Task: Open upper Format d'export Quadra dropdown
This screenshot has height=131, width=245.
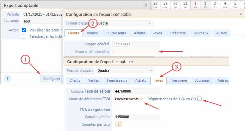Action: [x=124, y=23]
